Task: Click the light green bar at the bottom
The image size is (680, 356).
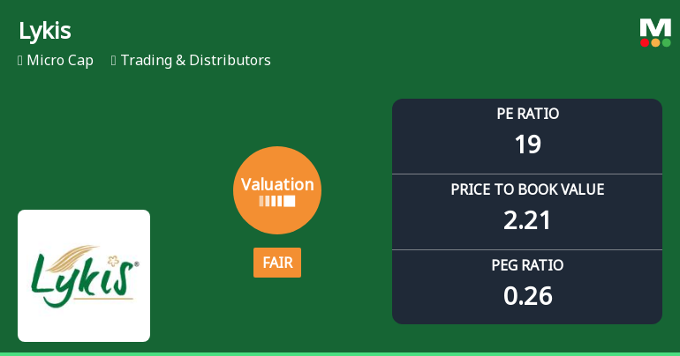Action: [x=340, y=353]
